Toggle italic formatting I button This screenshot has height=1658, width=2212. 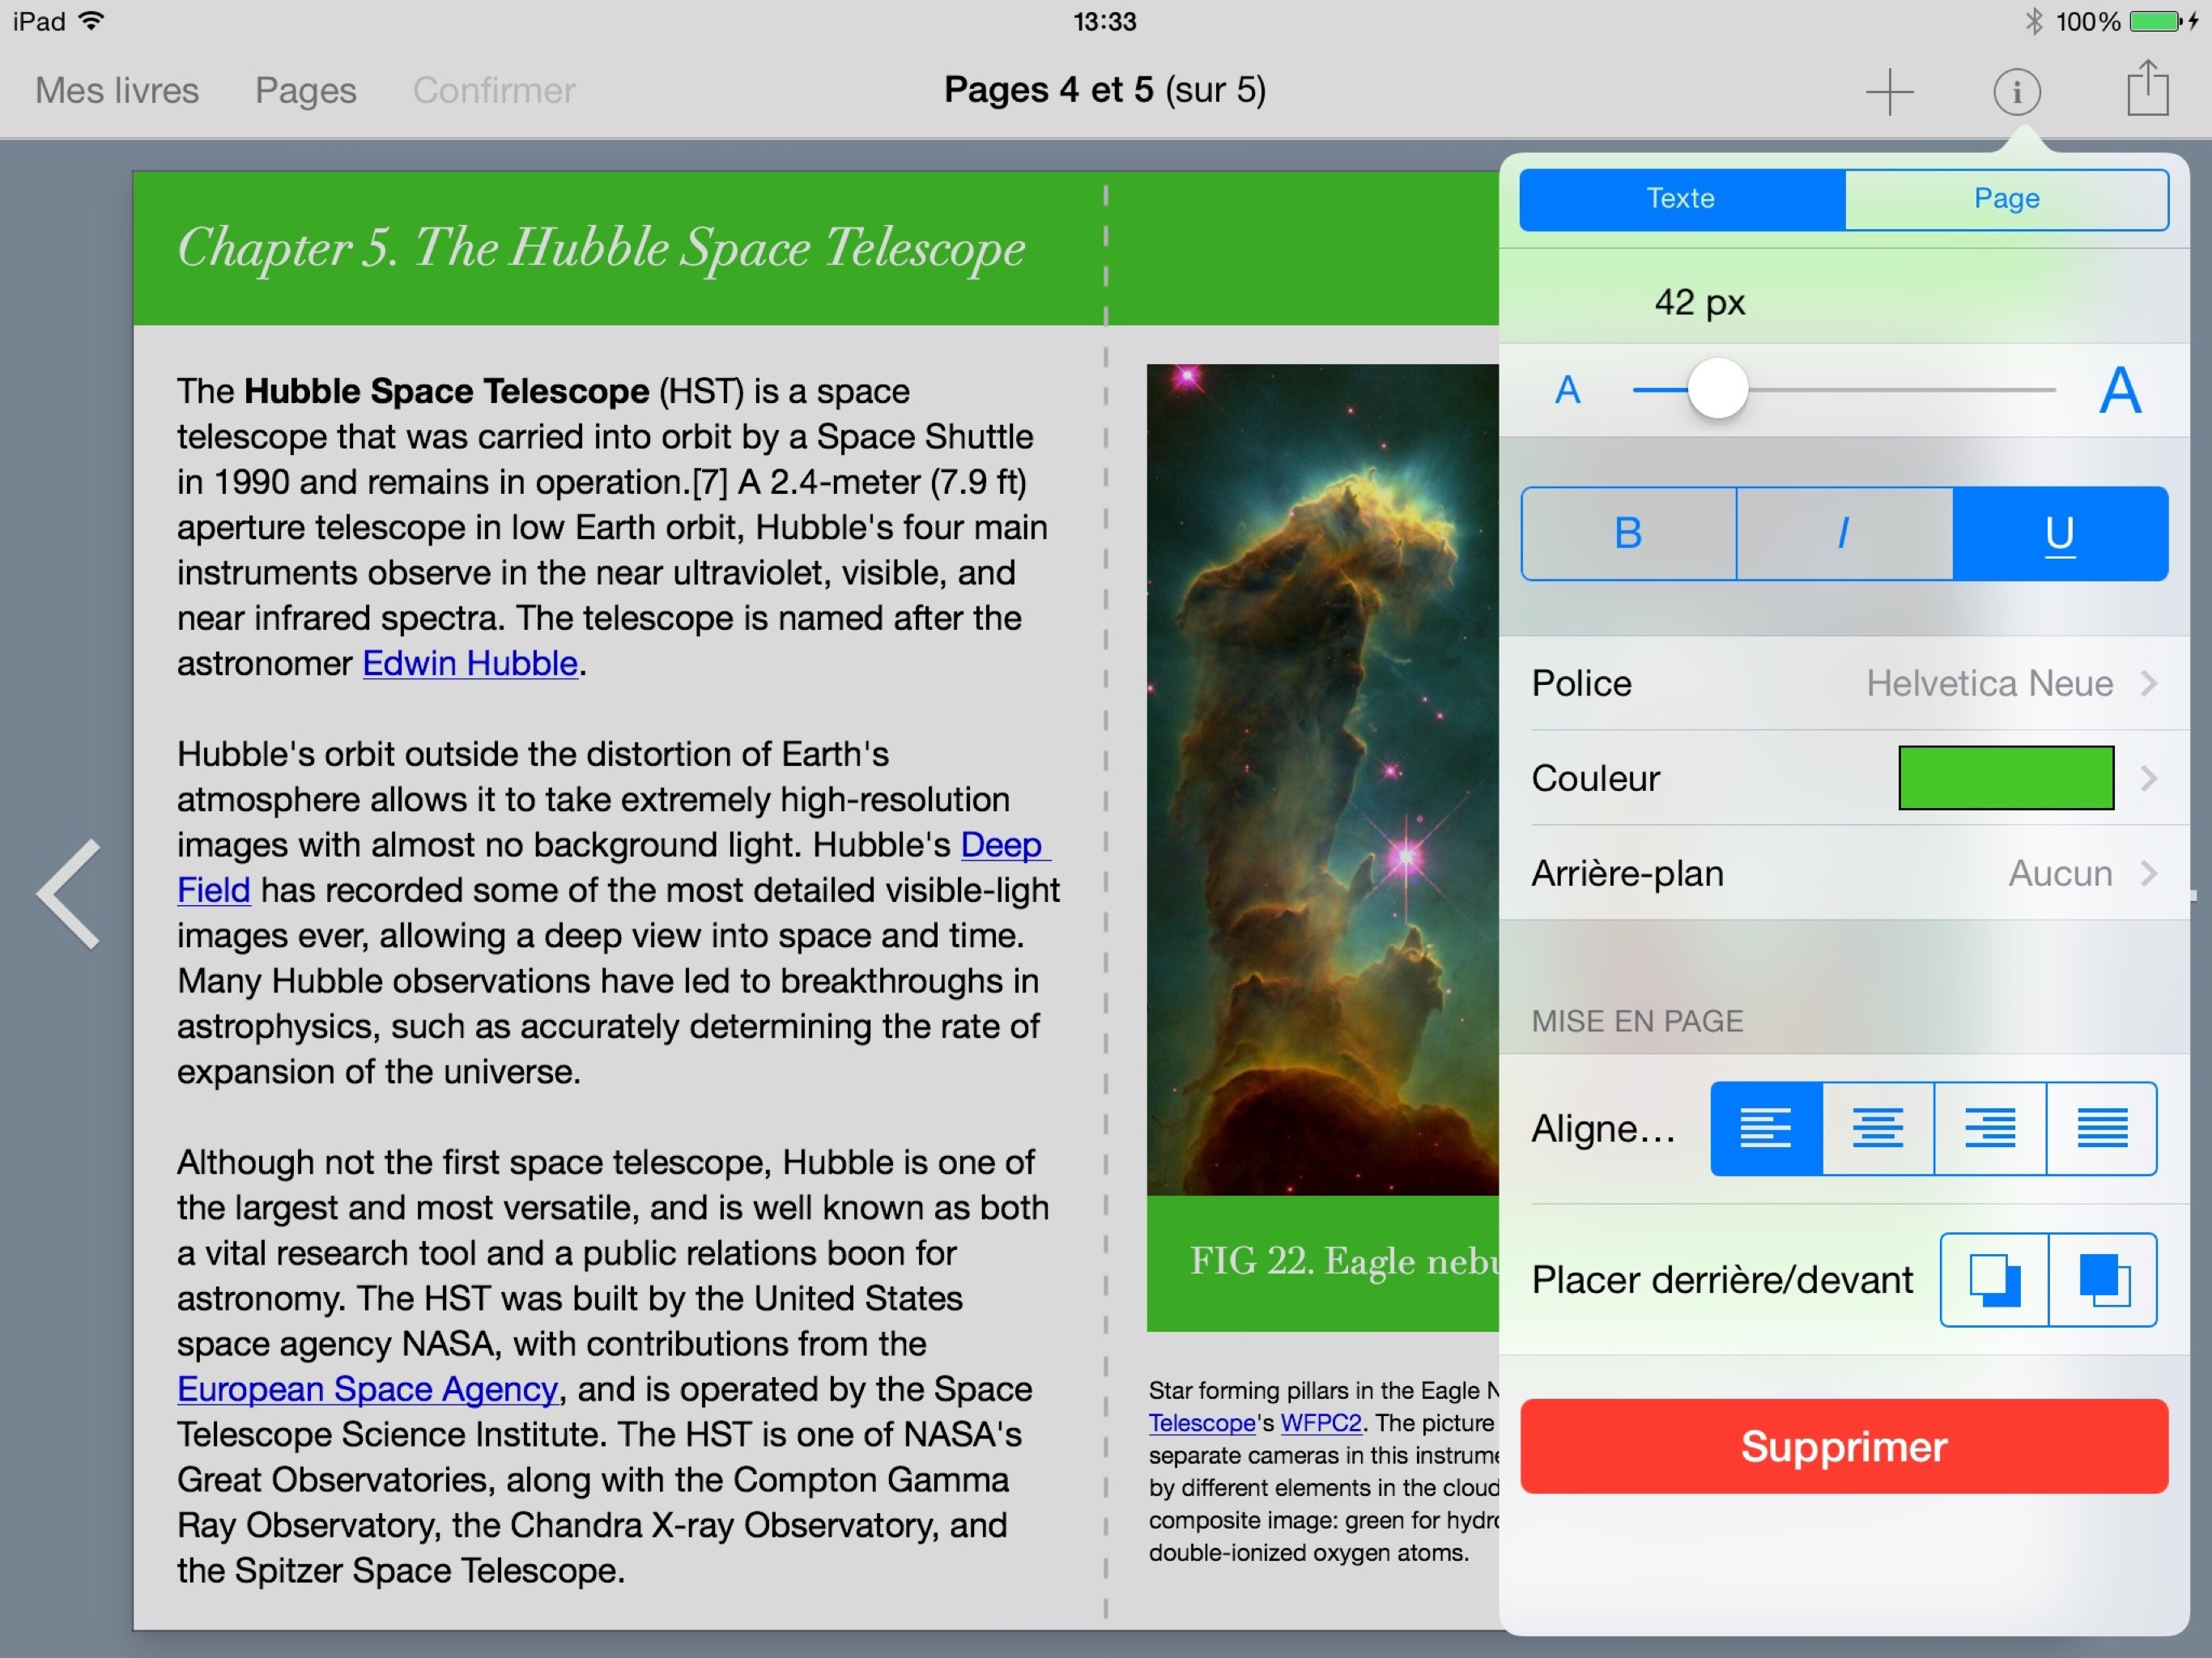point(1843,533)
